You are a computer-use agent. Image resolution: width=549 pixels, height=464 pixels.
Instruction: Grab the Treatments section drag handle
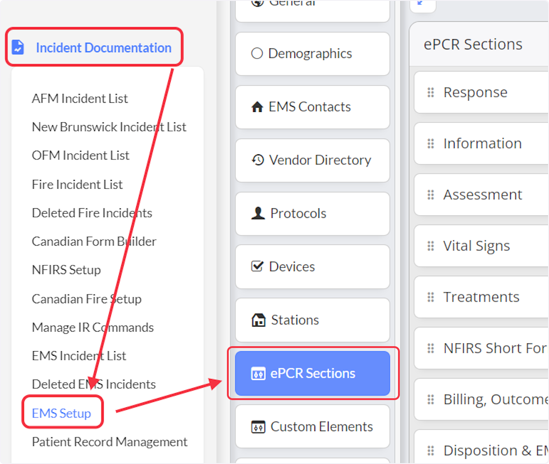point(431,297)
